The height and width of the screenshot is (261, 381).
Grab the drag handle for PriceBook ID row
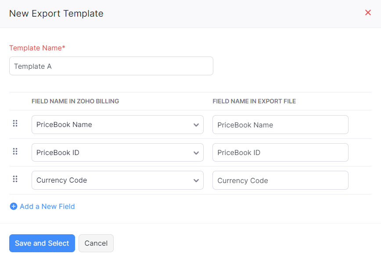tap(15, 152)
